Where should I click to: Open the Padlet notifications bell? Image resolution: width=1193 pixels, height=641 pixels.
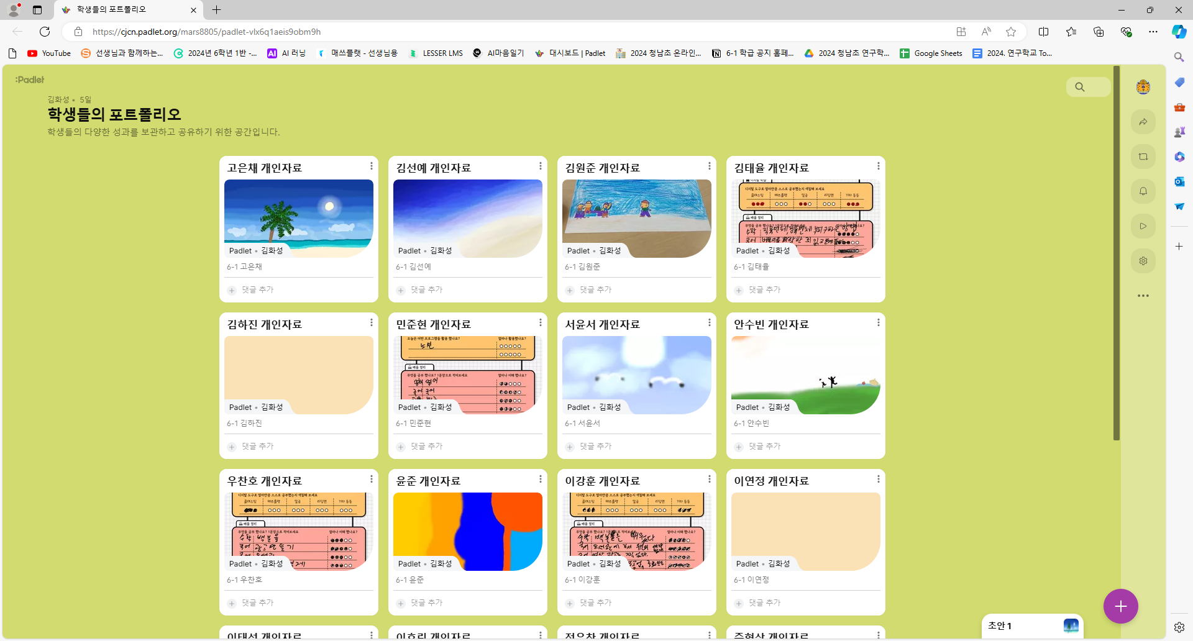pos(1143,191)
